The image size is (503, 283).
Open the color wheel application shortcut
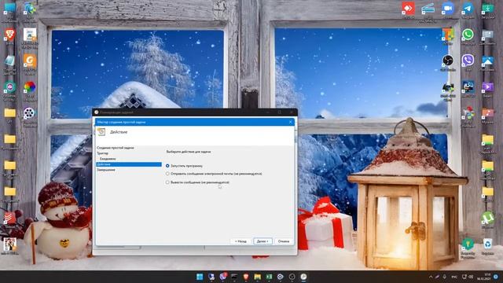pos(30,87)
